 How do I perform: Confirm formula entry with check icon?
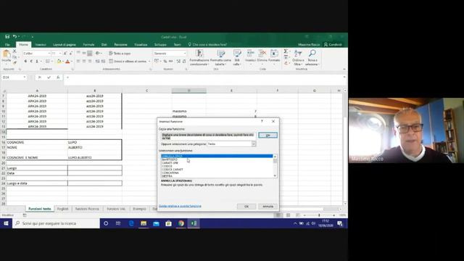tap(49, 78)
